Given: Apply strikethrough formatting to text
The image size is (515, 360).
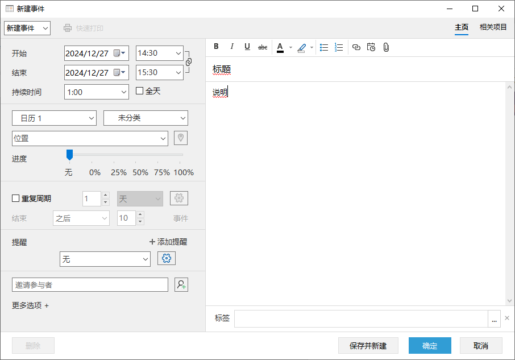Looking at the screenshot, I should tap(263, 47).
